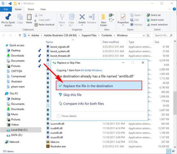Create a New folder from ribbon
This screenshot has height=154, width=177.
pos(103,20)
